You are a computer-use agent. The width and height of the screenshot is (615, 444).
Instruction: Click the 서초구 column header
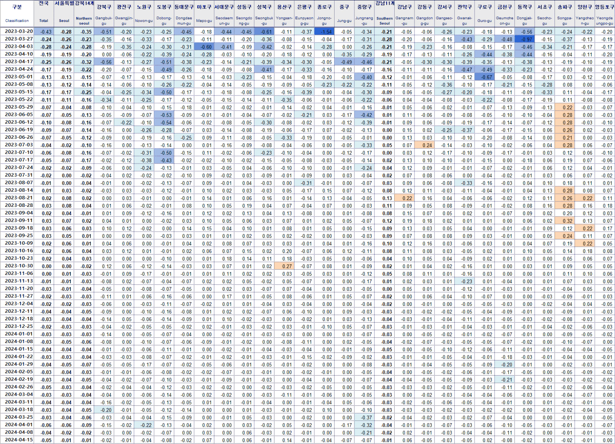pos(545,7)
